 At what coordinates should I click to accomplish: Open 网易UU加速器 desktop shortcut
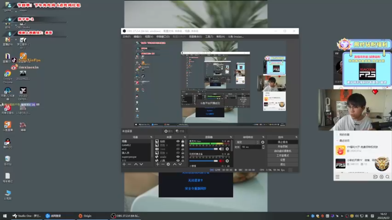click(x=7, y=93)
